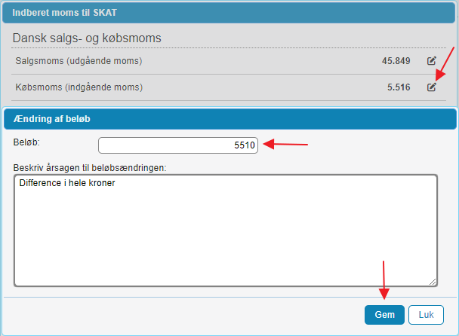
Task: Click edit pencil next to Købsmoms 5.516
Action: 432,87
